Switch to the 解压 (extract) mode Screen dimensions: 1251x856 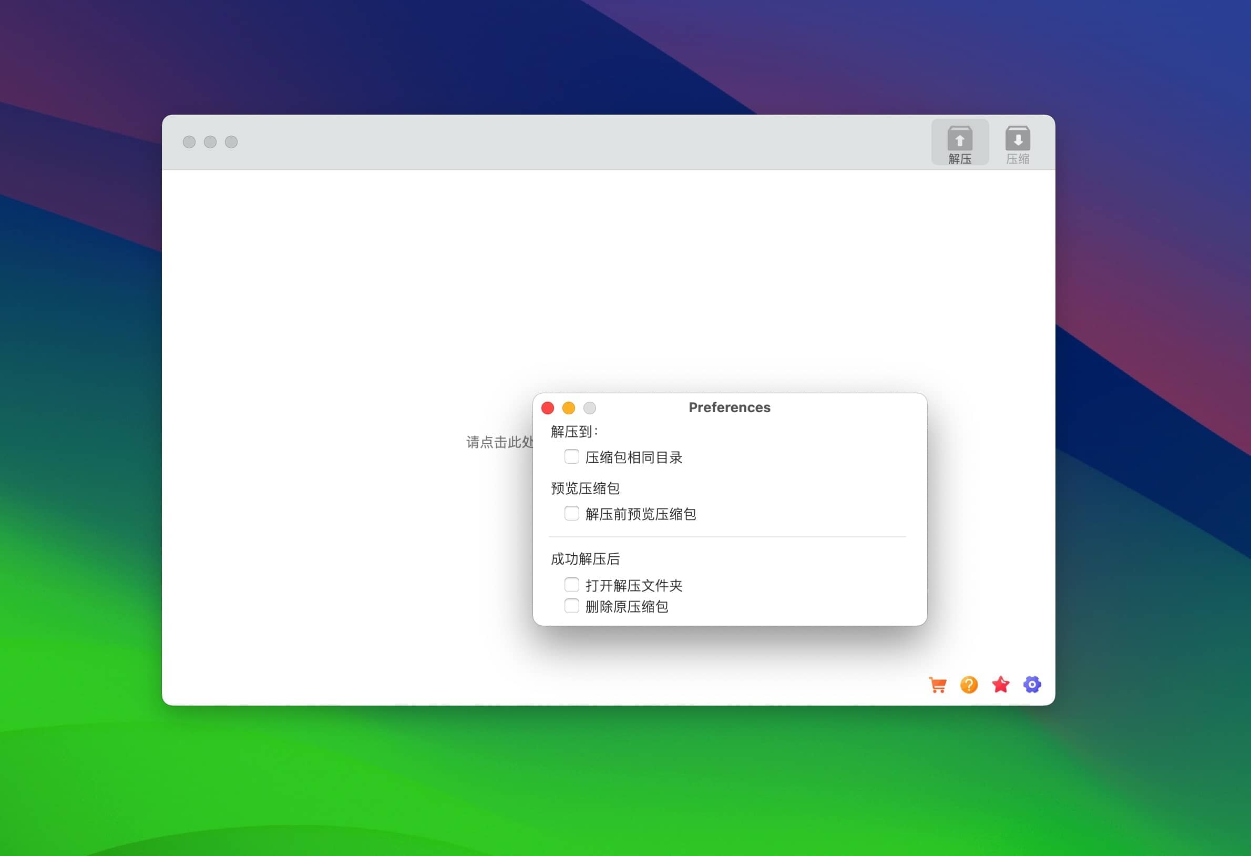960,142
